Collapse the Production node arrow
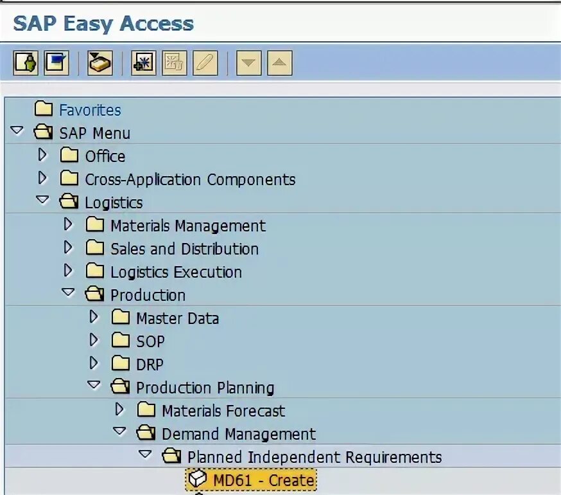The width and height of the screenshot is (561, 495). (68, 292)
